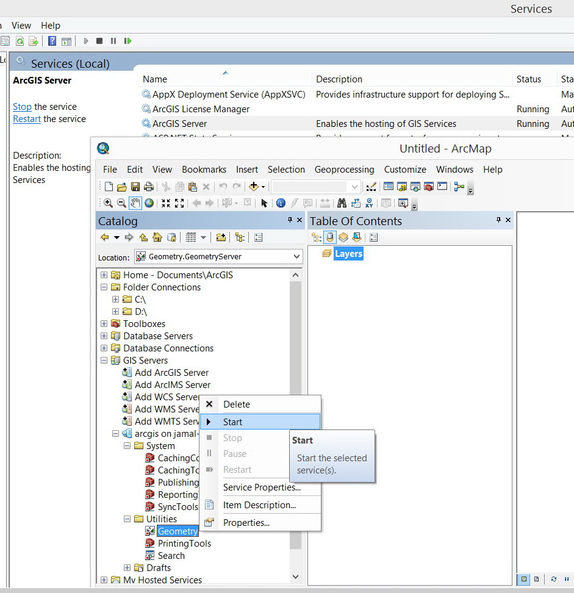The height and width of the screenshot is (593, 574).
Task: Click the Go To XY tool
Action: coord(369,203)
